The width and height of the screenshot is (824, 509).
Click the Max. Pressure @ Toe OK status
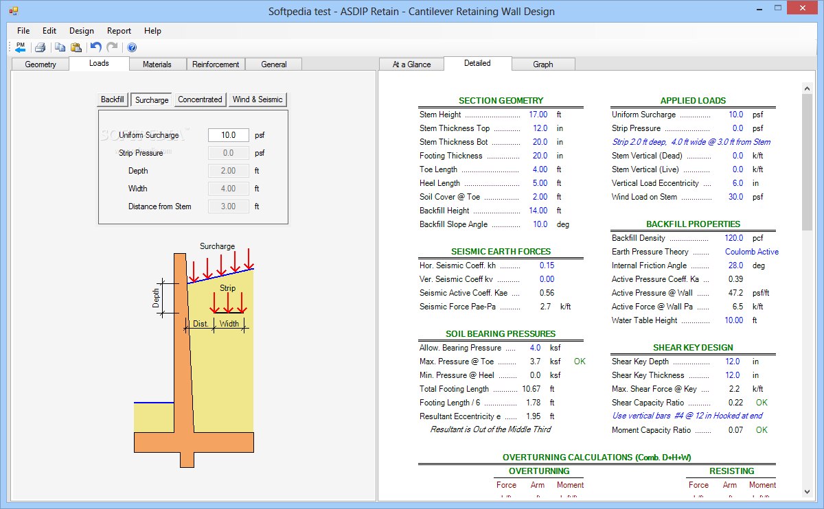pos(580,362)
